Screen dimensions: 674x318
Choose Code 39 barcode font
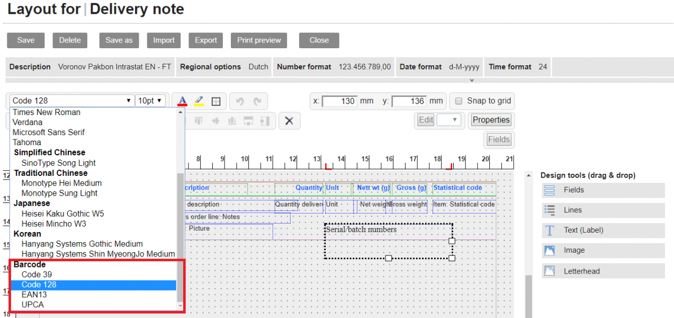37,275
